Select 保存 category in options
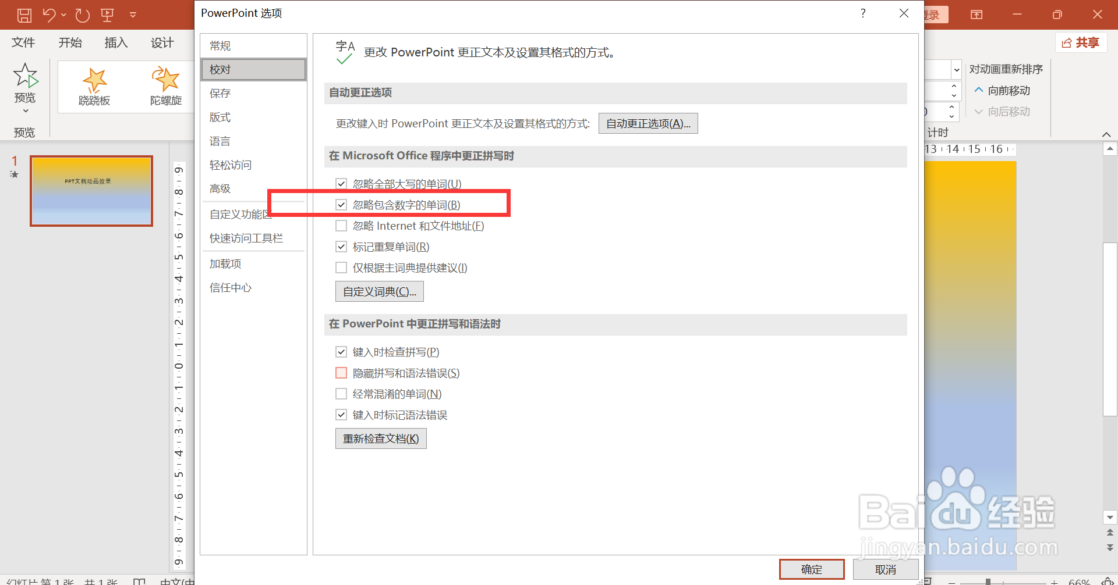 pos(253,93)
